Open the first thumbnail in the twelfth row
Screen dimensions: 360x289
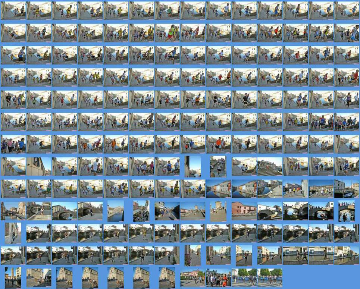pyautogui.click(x=13, y=255)
